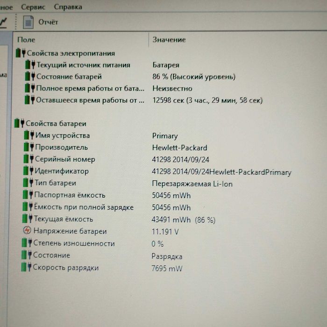Click icon next to Тип батареи
Viewport: 327px width, 327px height.
[28, 183]
